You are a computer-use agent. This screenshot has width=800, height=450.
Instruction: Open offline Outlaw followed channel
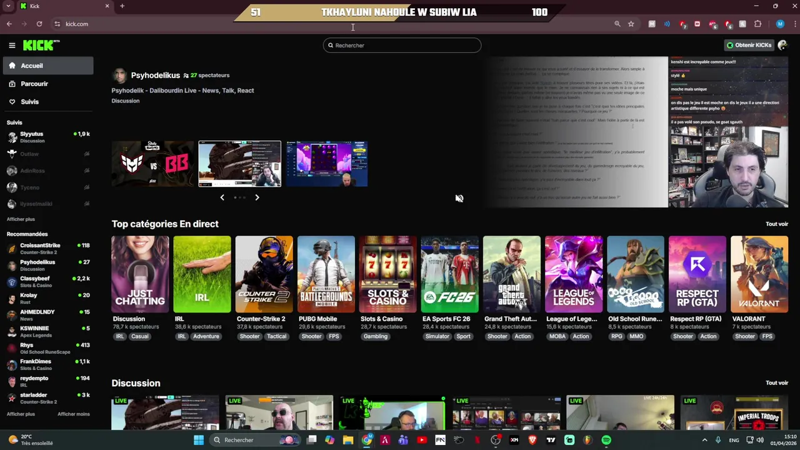point(48,154)
